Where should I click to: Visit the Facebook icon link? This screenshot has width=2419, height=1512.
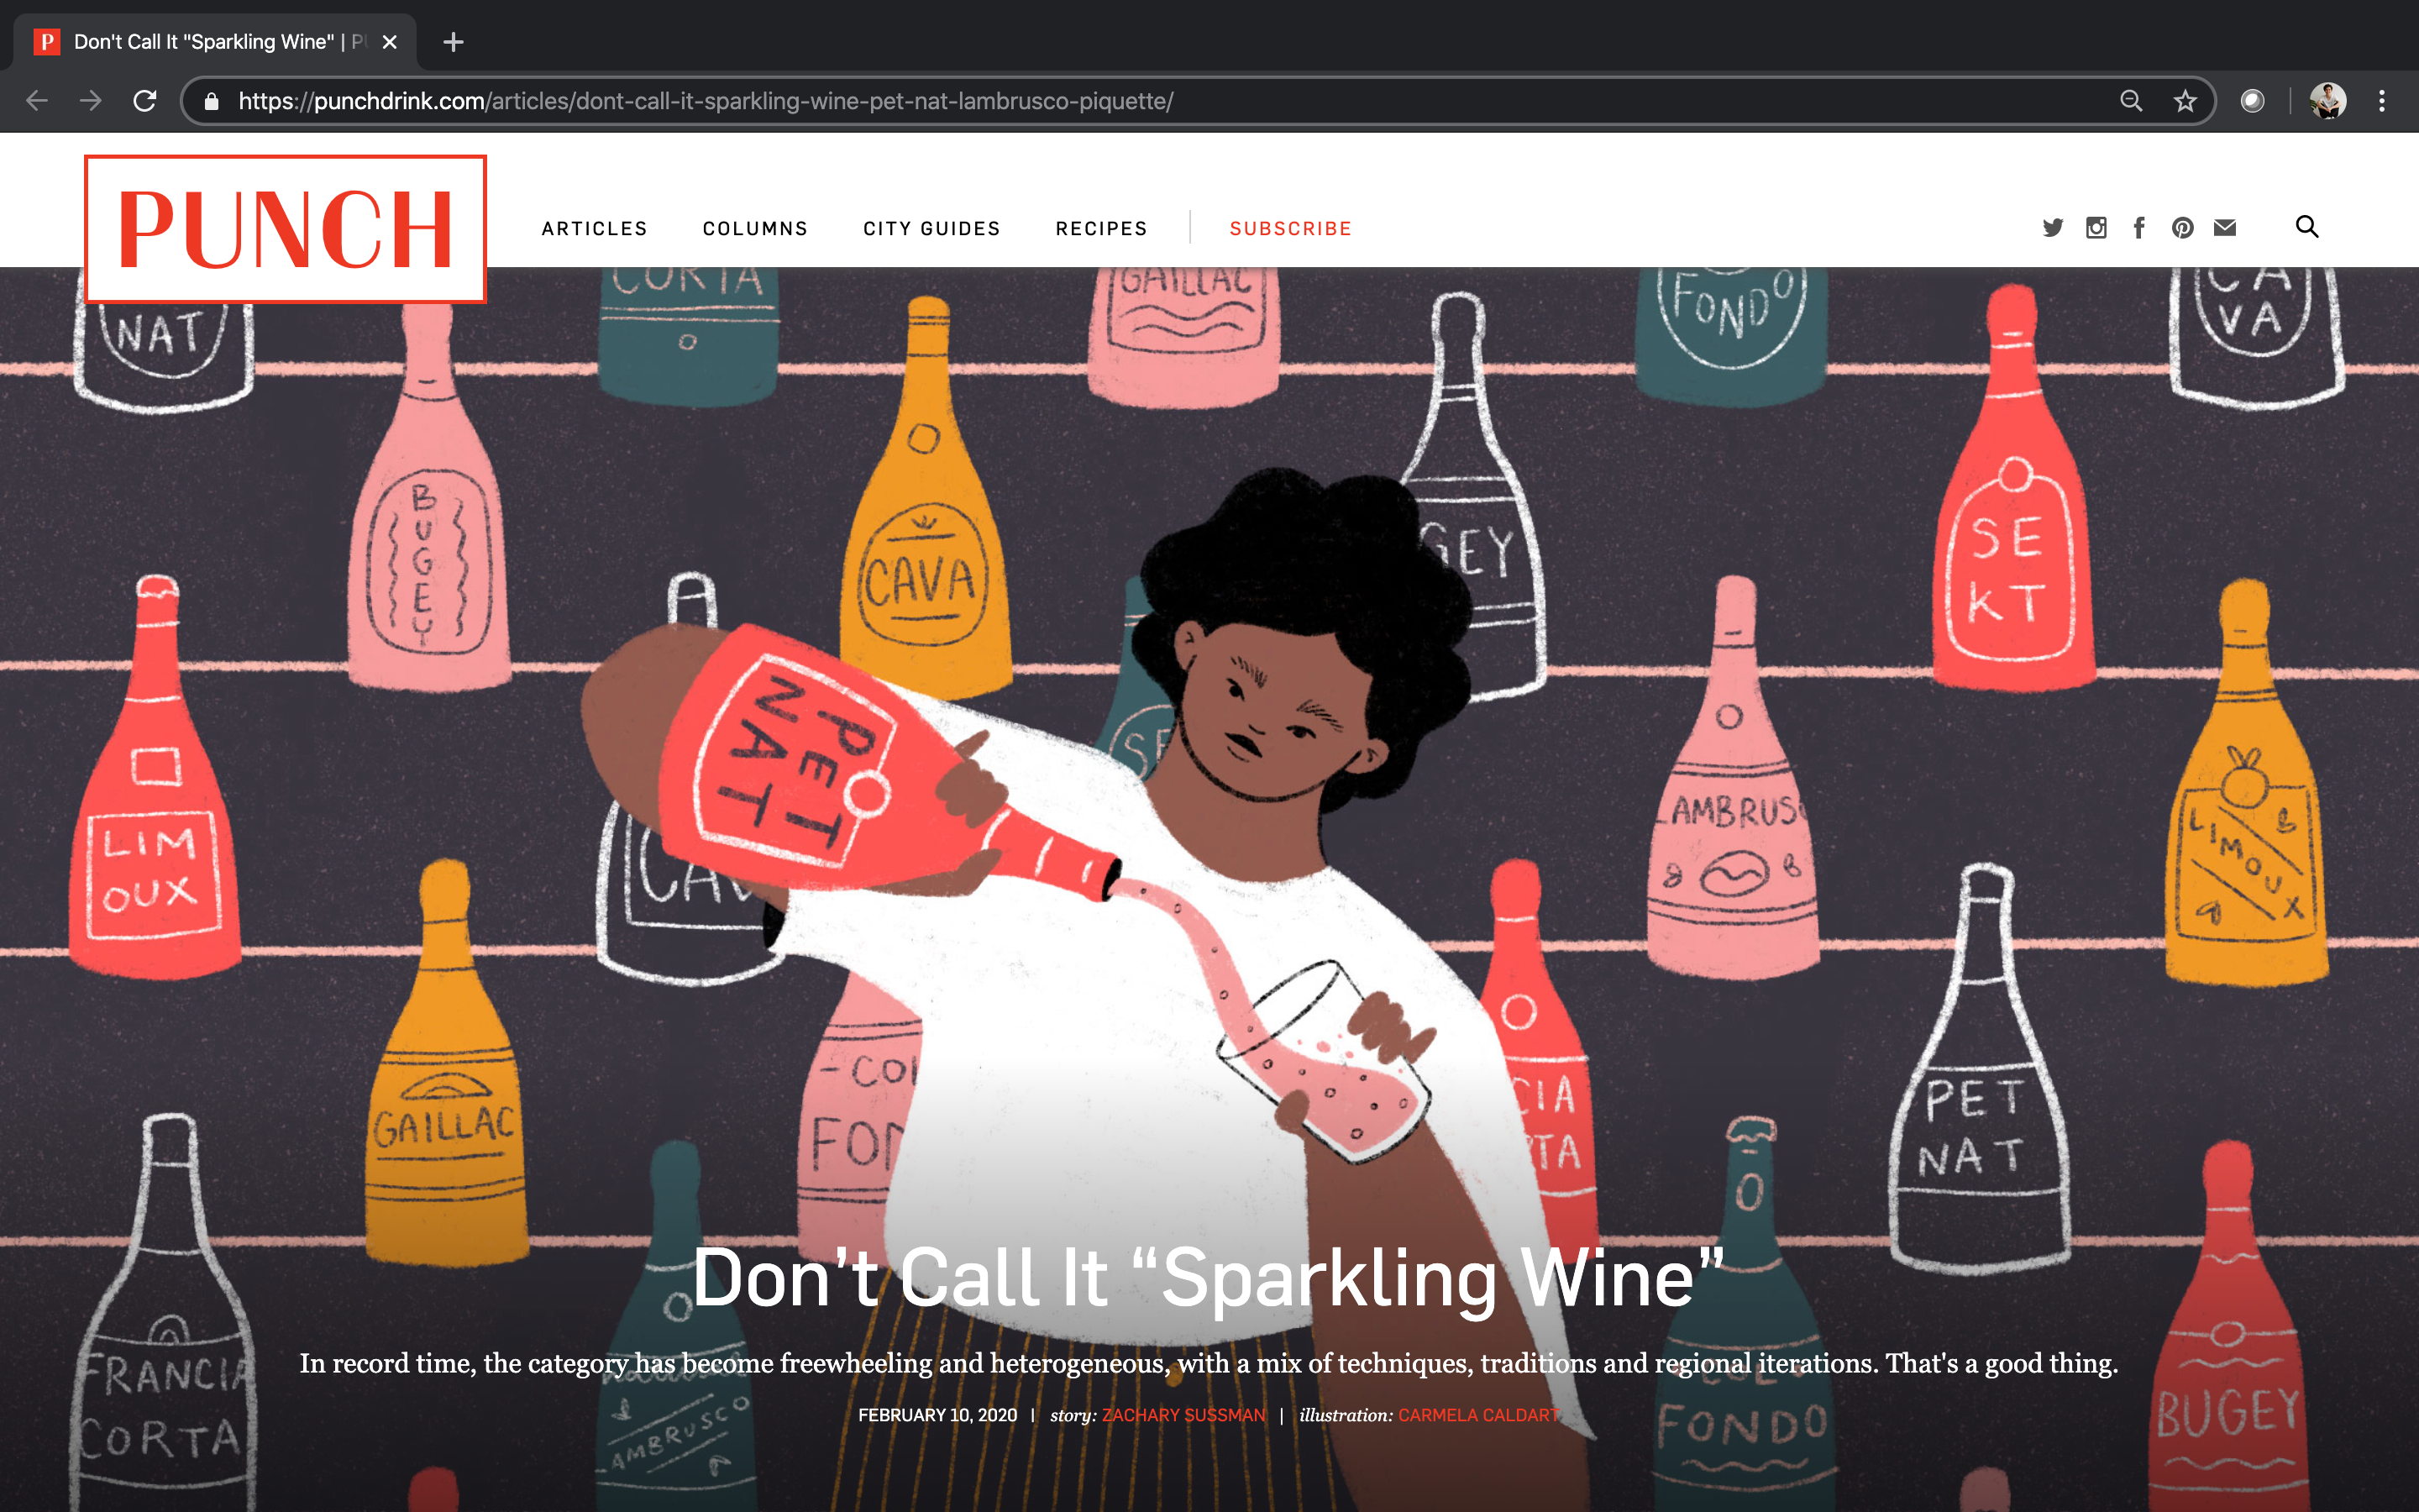(x=2139, y=228)
